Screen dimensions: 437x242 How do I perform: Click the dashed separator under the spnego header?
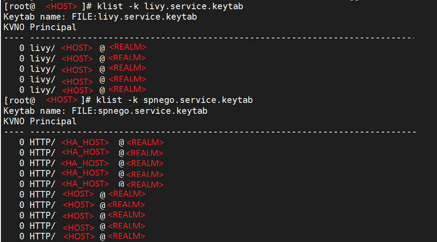coord(210,132)
